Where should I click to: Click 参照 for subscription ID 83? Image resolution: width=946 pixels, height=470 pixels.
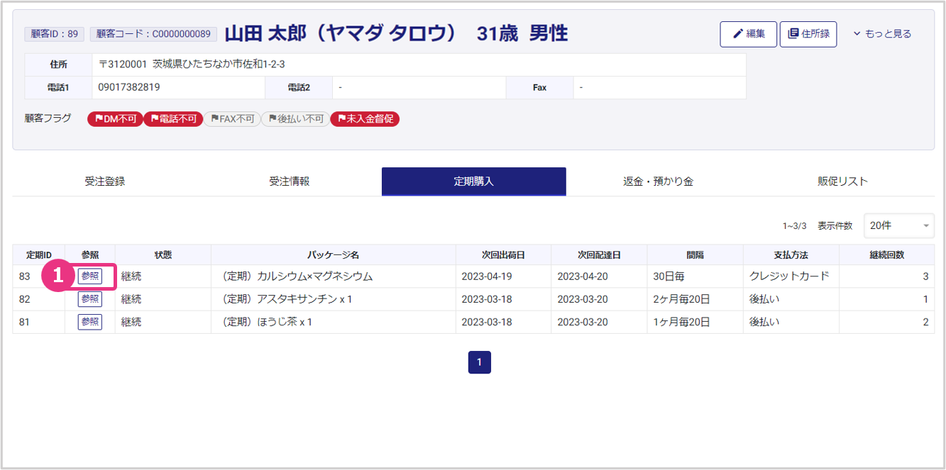click(90, 276)
